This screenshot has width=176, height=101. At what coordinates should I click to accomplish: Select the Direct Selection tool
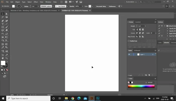(7, 14)
